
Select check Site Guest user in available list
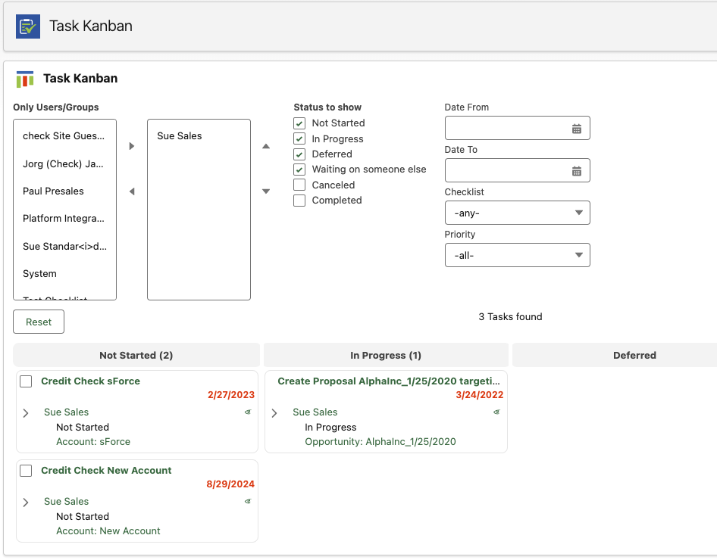click(64, 136)
